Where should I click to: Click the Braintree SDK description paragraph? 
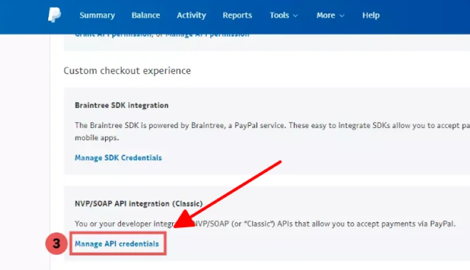(x=272, y=131)
